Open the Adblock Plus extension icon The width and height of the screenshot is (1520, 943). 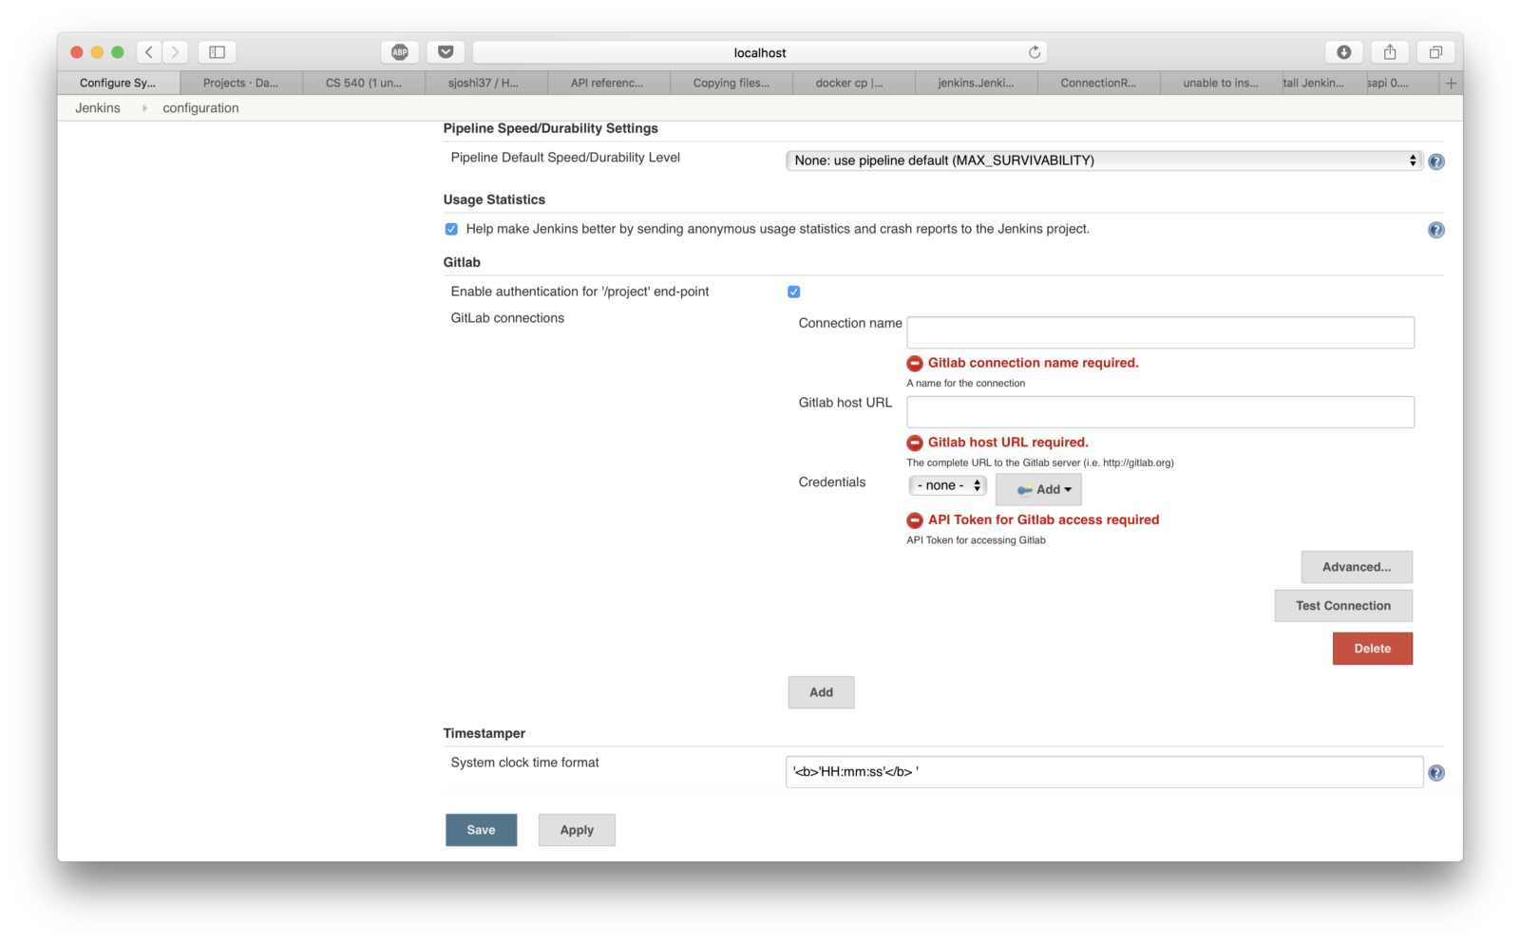point(400,52)
